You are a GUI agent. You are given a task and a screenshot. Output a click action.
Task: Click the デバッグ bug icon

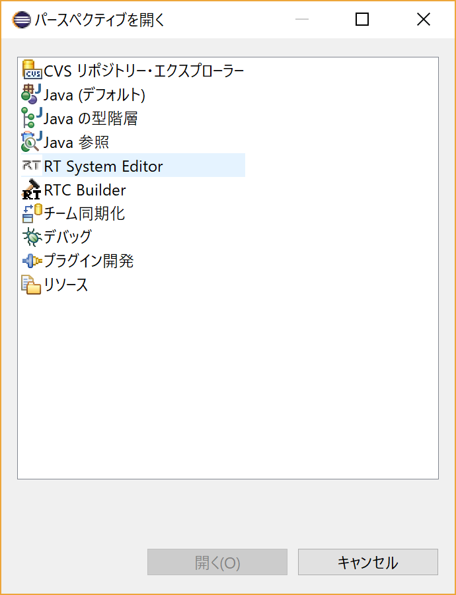pos(32,237)
